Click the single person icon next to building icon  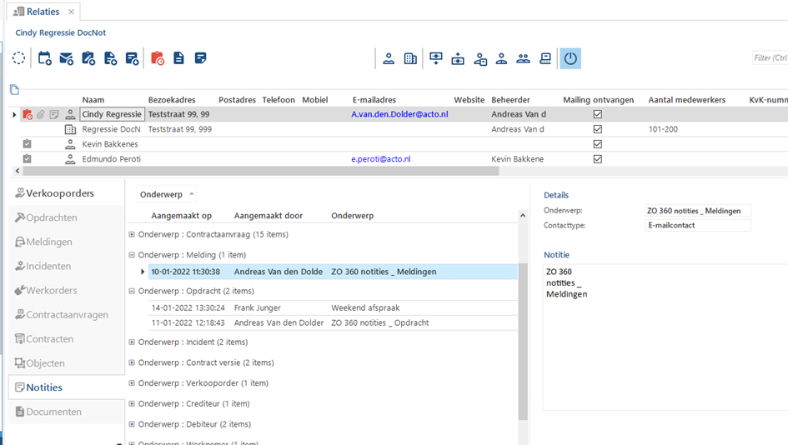pos(389,59)
